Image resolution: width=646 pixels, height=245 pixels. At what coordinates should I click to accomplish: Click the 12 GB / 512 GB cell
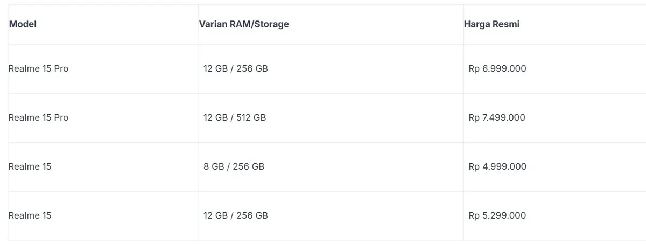tap(235, 118)
